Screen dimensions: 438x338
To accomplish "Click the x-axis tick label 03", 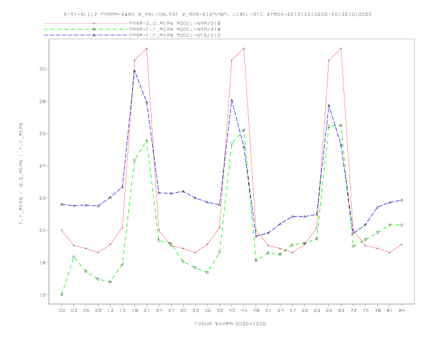I will coord(74,310).
